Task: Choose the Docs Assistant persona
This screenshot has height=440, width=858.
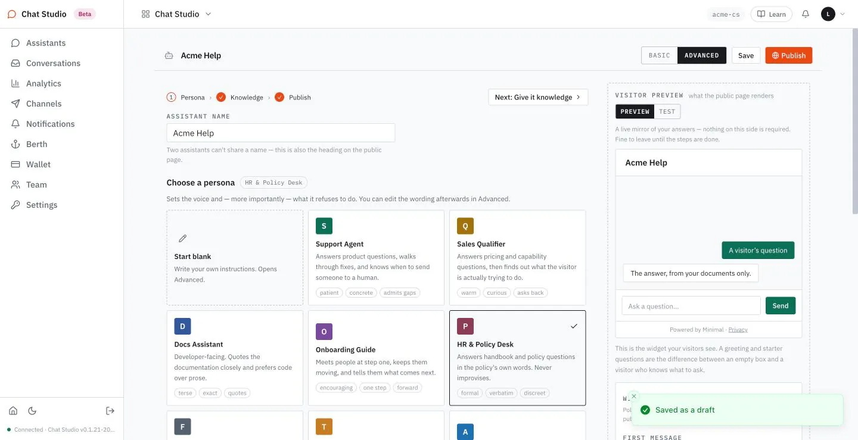Action: click(235, 358)
